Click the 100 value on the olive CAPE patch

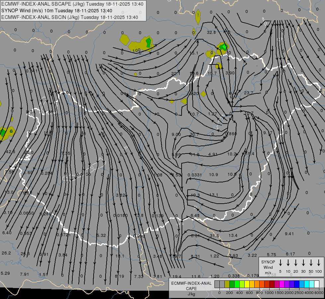136,50
